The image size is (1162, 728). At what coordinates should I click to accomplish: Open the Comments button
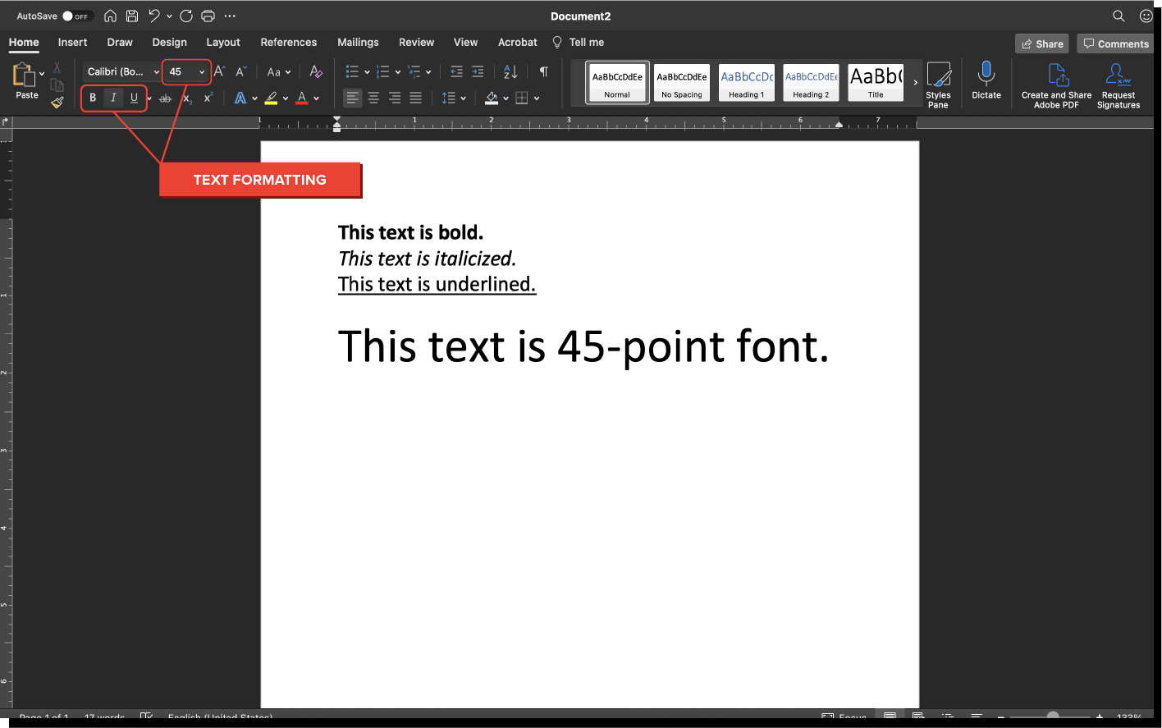[1115, 43]
